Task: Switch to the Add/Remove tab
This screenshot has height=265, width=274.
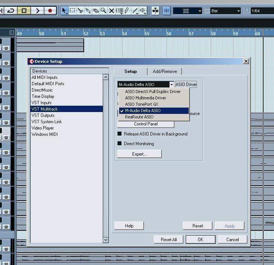Action: 165,71
